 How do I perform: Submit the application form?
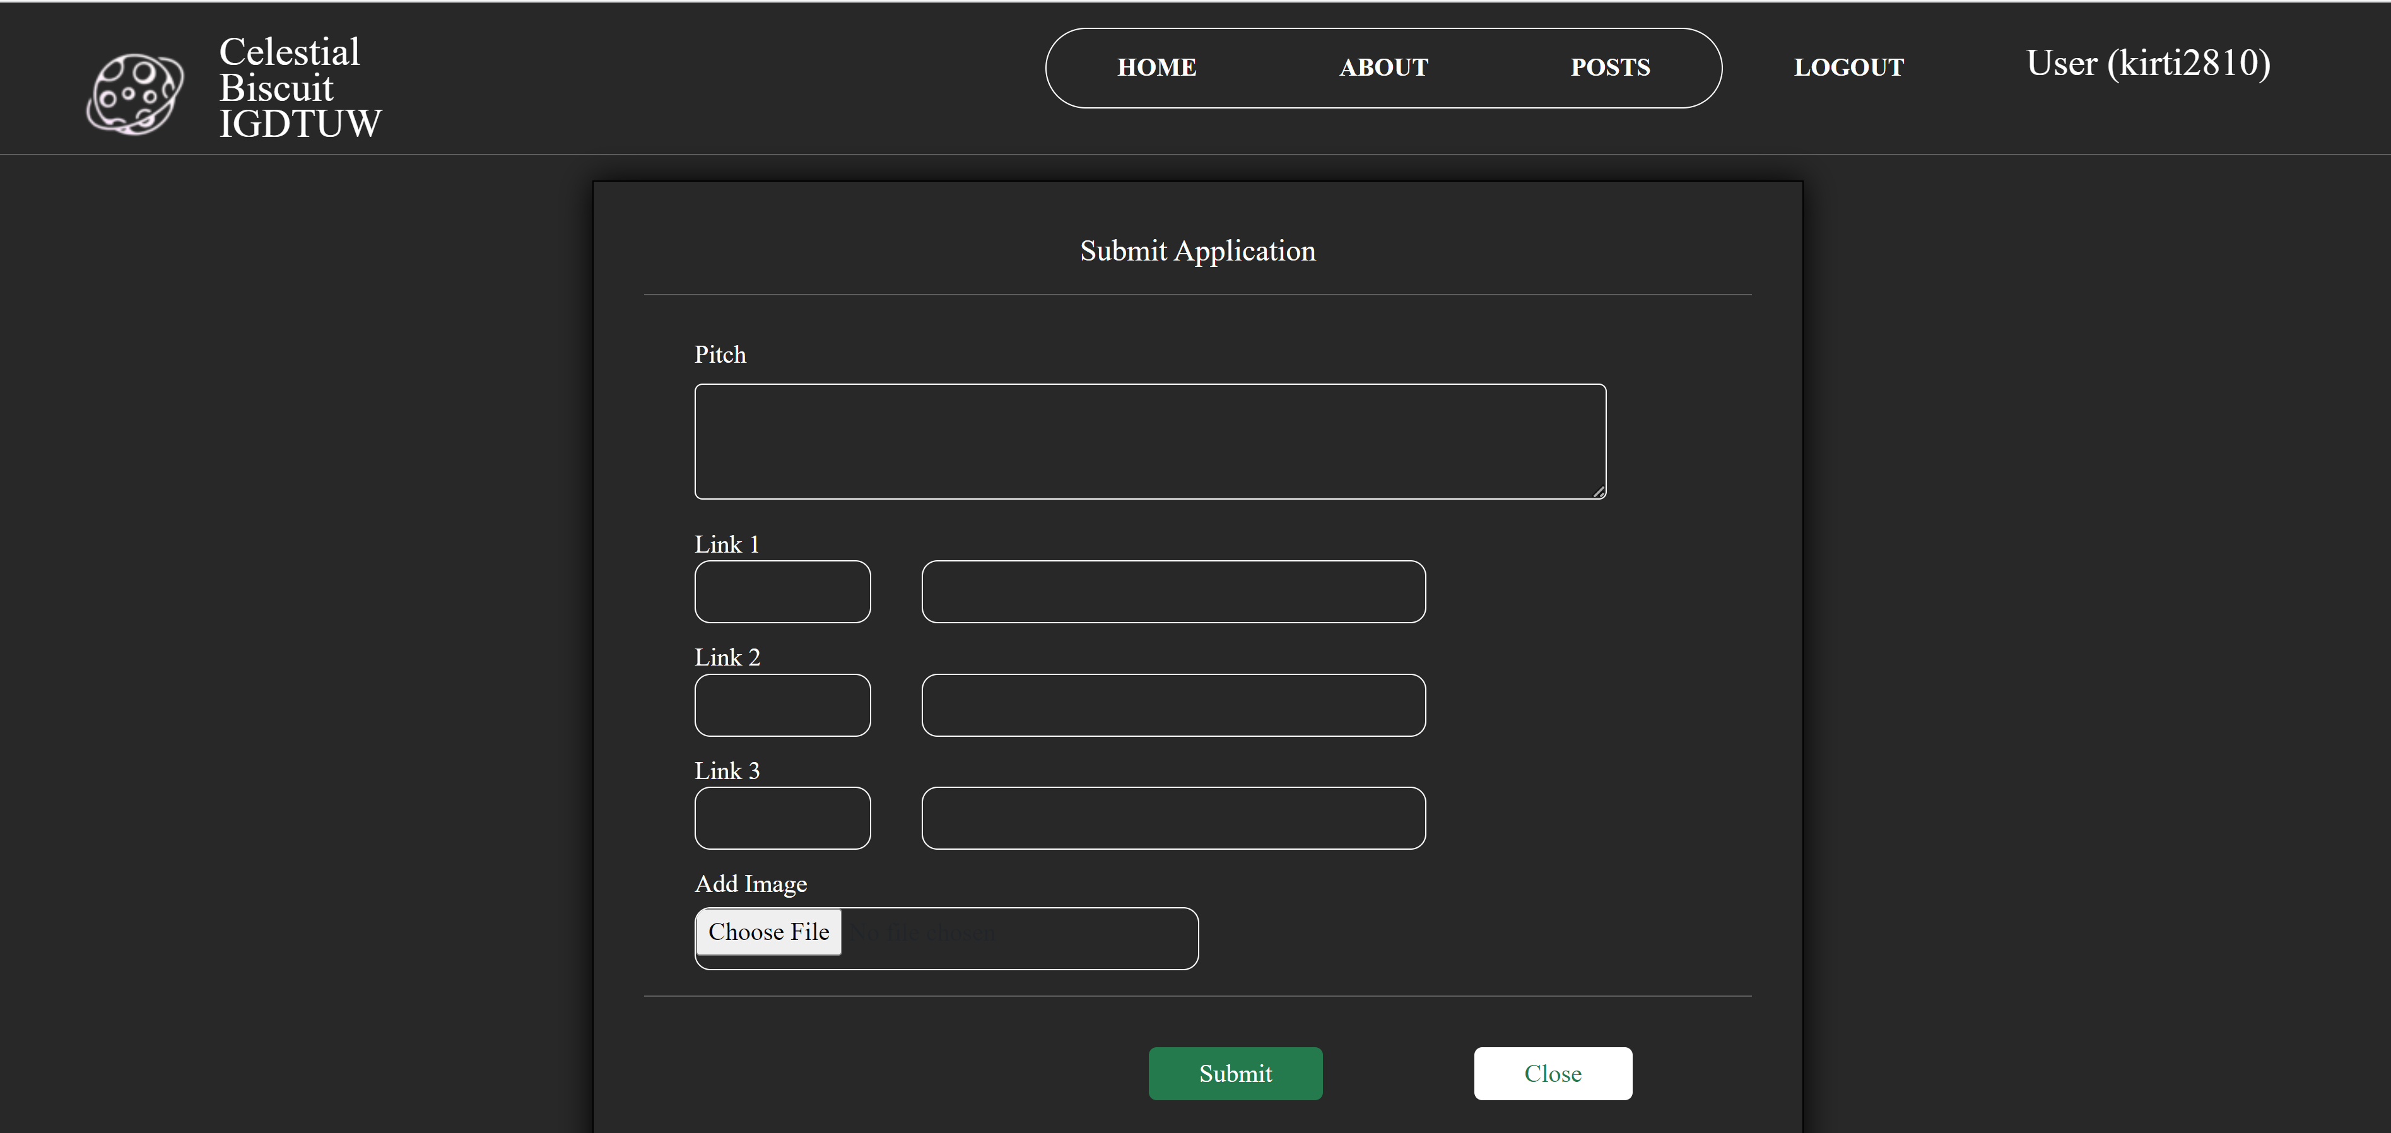[x=1235, y=1074]
